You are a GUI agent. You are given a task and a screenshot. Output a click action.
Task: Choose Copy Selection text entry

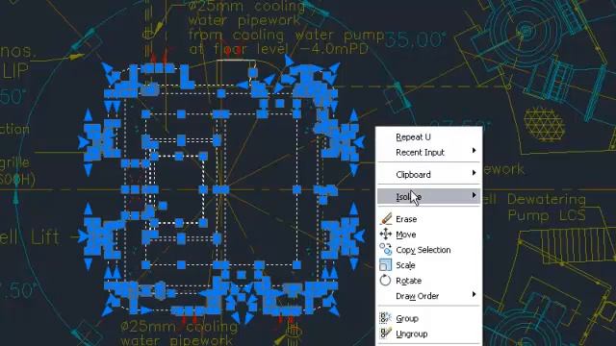pos(423,250)
